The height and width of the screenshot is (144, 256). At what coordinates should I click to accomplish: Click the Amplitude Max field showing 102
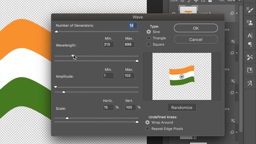[129, 76]
